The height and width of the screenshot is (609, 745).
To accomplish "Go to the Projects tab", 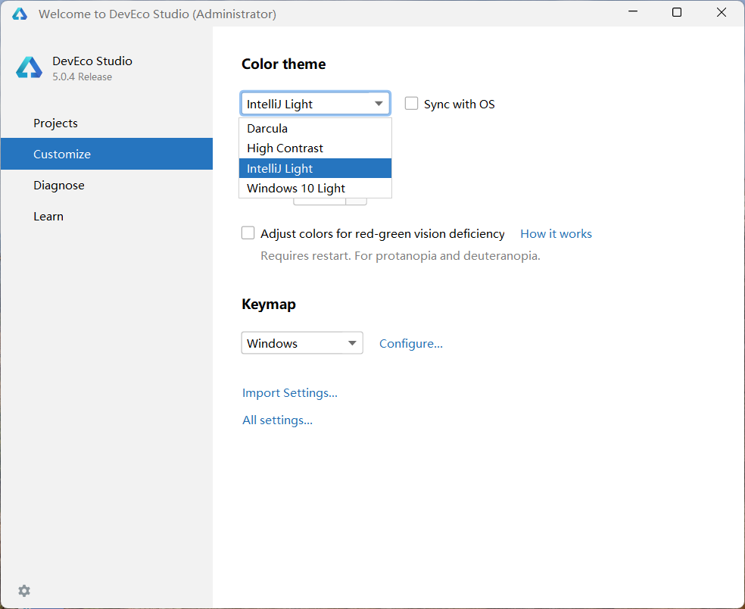I will (x=107, y=123).
